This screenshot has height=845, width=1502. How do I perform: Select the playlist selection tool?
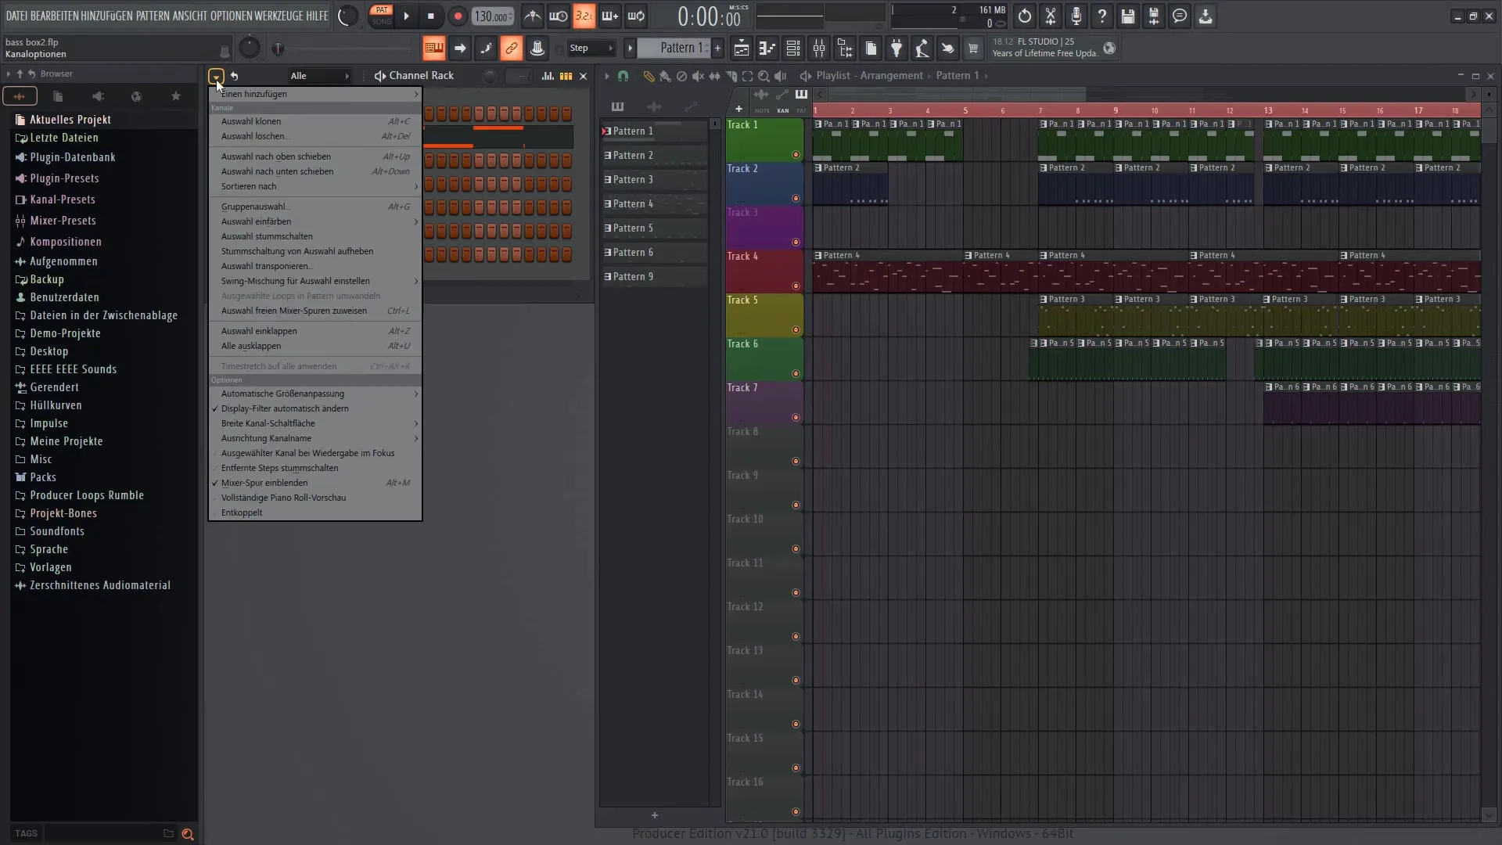747,76
